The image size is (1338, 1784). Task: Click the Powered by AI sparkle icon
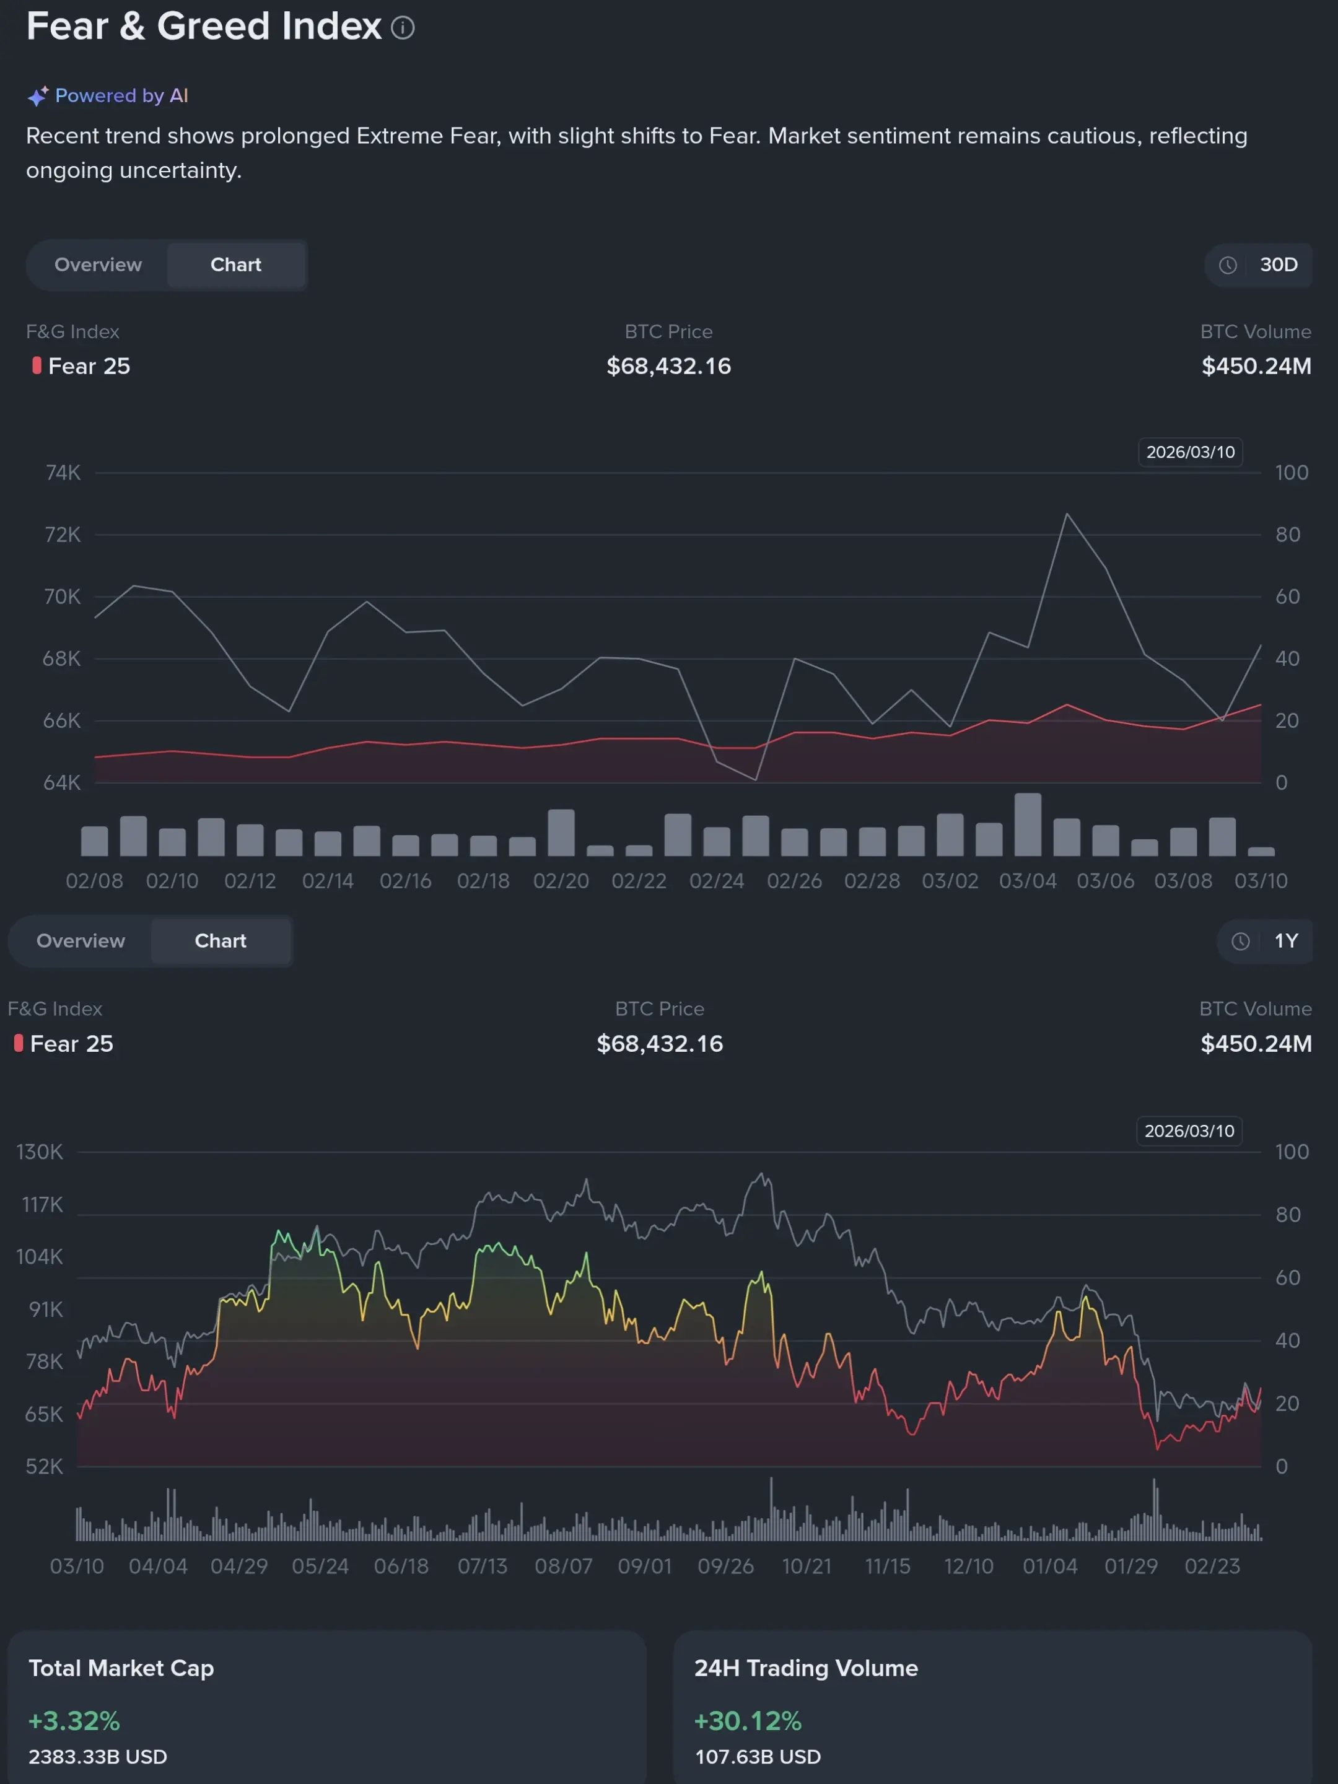(37, 96)
